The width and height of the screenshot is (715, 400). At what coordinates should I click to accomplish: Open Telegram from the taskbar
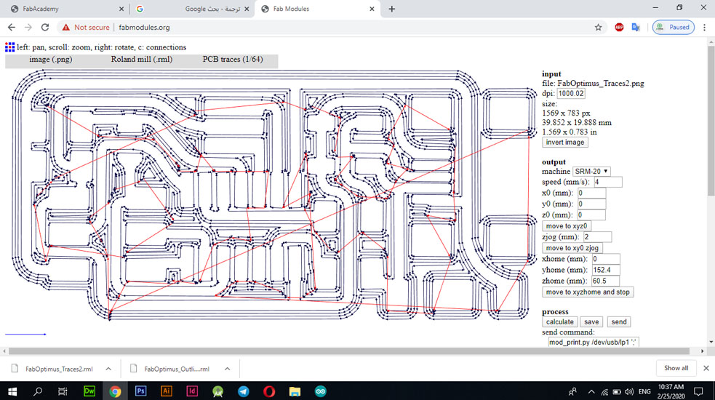[x=244, y=391]
